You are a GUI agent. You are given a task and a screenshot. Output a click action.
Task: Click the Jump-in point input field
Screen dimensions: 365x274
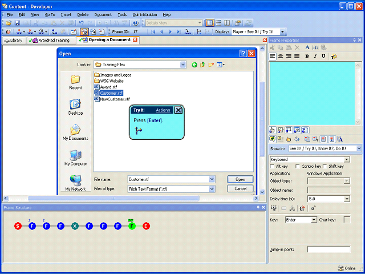click(328, 249)
